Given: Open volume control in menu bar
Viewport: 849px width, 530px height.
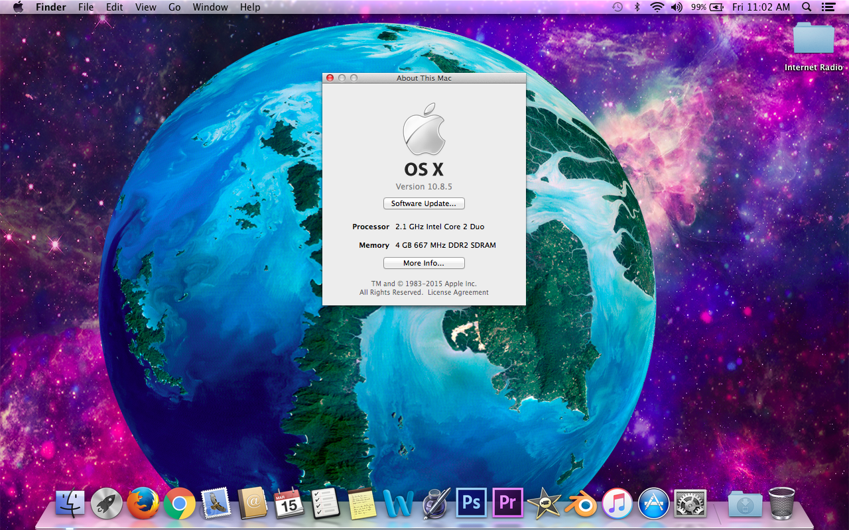Looking at the screenshot, I should pos(677,7).
